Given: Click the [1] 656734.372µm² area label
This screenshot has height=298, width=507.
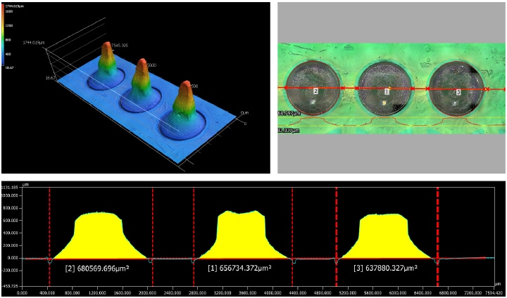Looking at the screenshot, I should pos(242,268).
